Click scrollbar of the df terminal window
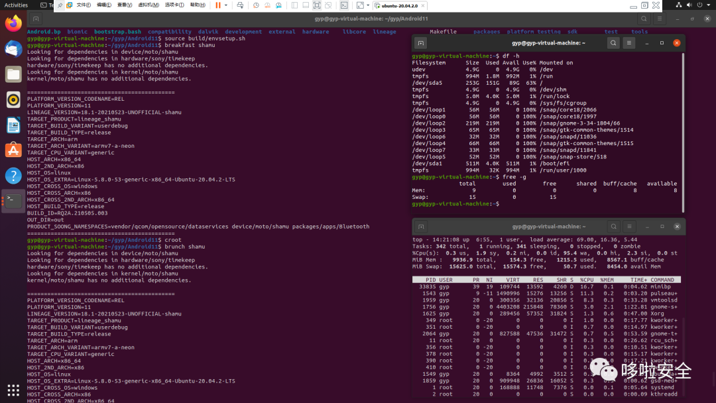716x403 pixels. click(x=683, y=133)
